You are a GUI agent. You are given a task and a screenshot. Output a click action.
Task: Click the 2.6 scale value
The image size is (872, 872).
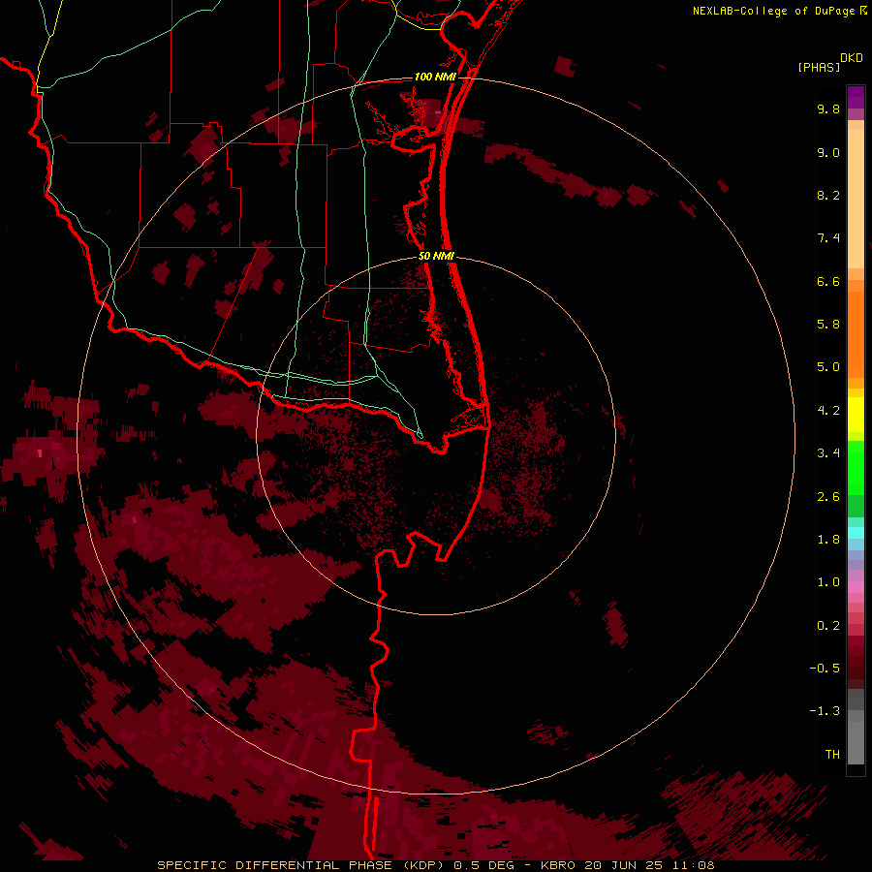pyautogui.click(x=828, y=497)
